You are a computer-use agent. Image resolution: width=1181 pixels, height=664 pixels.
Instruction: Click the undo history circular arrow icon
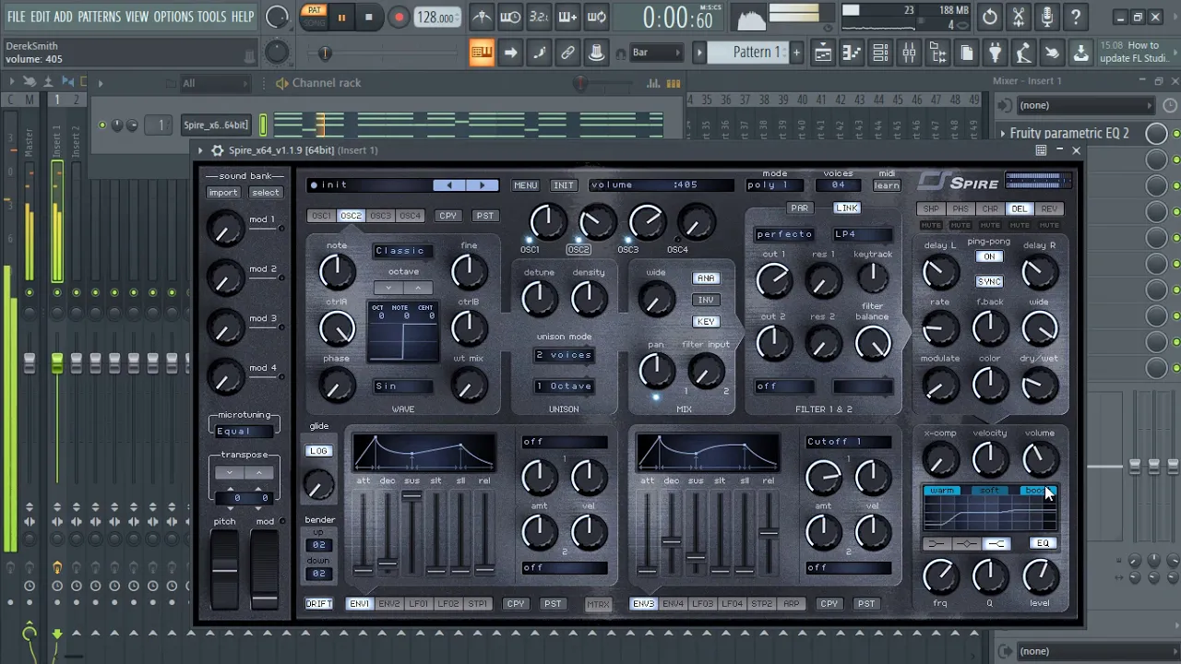click(989, 18)
